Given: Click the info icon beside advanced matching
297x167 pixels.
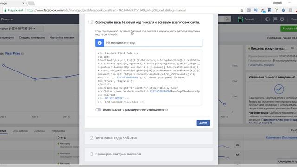Looking at the screenshot, I should click(x=167, y=110).
